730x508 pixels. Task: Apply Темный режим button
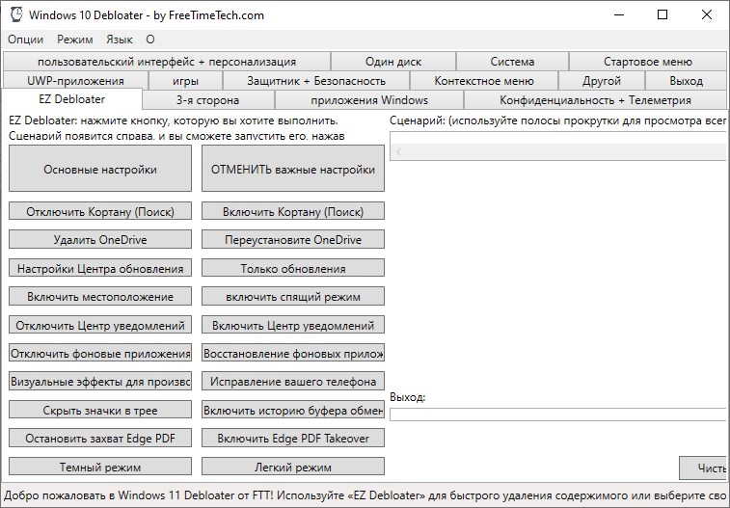coord(100,467)
